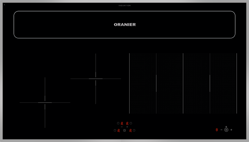Tap the center symbol between lower zone displays

[125, 130]
